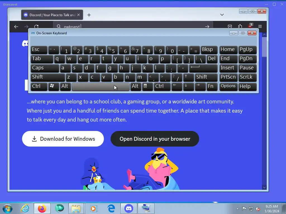
Task: Show hidden system tray icons arrow
Action: [x=237, y=209]
